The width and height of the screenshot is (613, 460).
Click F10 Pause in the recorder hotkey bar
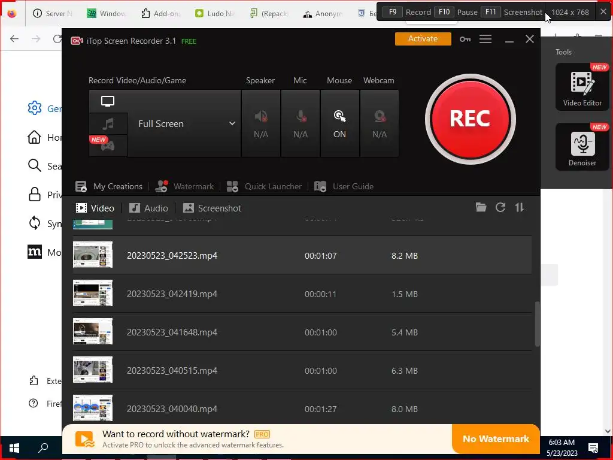tap(456, 12)
